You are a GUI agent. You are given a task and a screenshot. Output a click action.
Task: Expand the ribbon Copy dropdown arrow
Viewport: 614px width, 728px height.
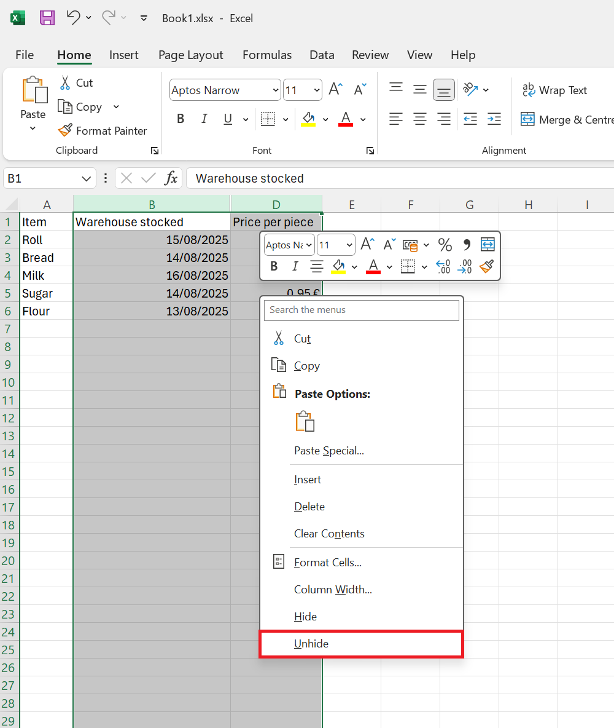116,107
